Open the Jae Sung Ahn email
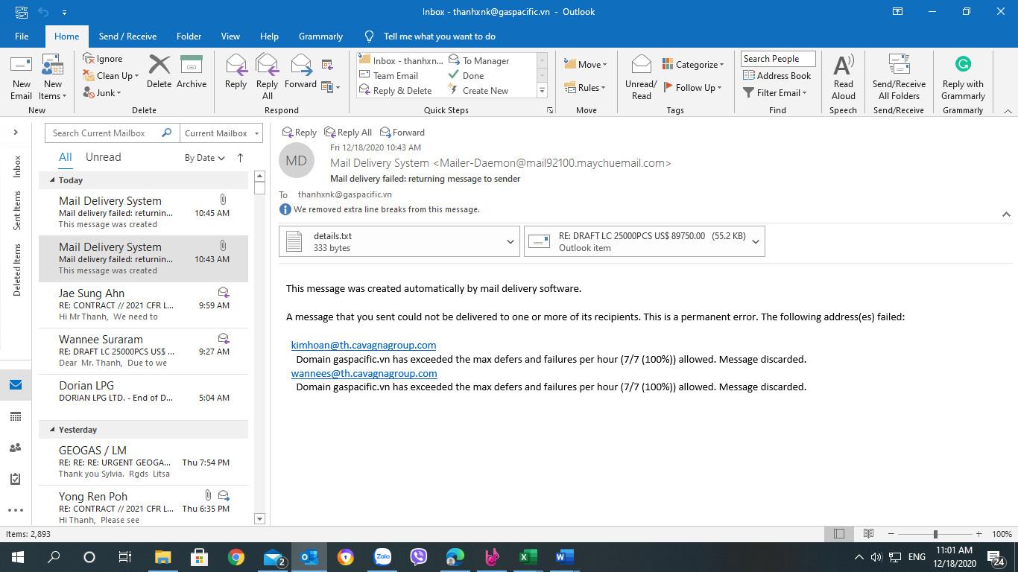 144,305
